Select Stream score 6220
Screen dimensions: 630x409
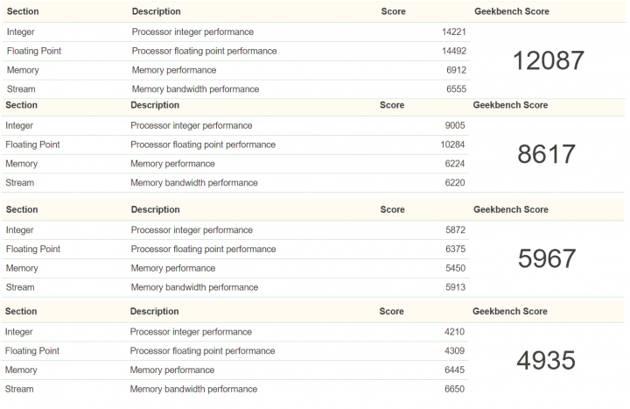click(x=455, y=182)
